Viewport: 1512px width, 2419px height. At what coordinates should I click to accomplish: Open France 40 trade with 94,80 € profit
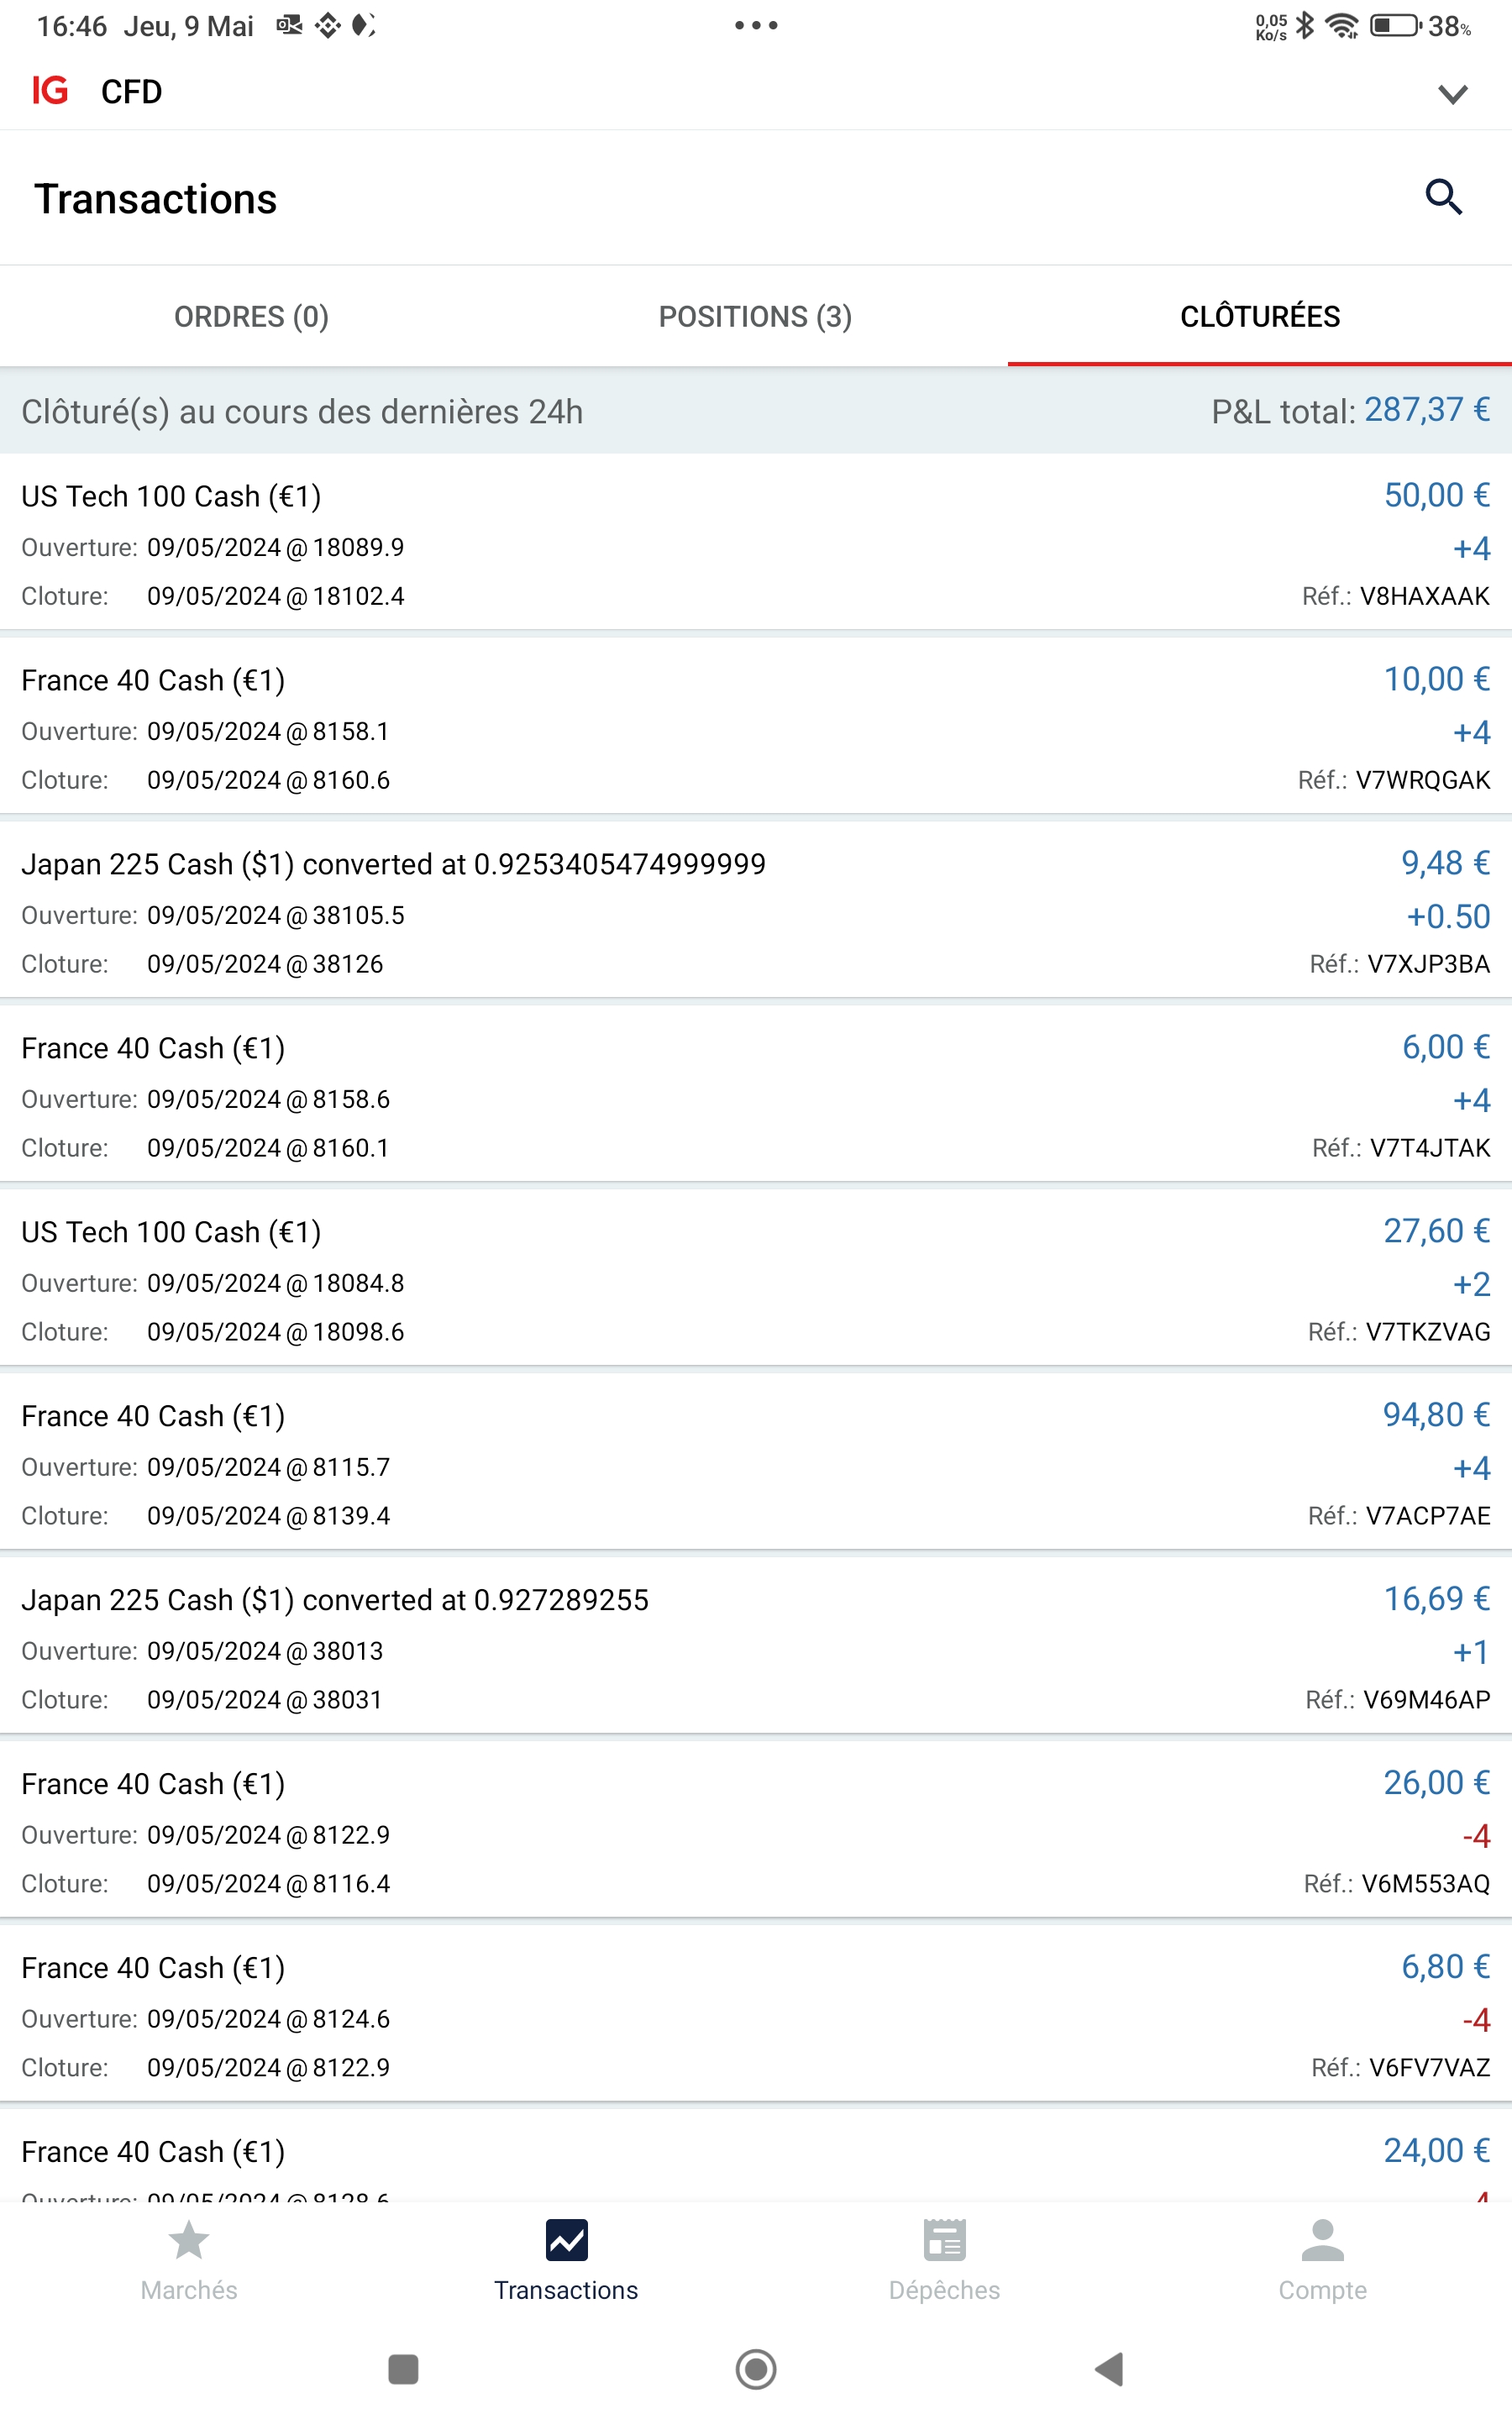[x=755, y=1464]
